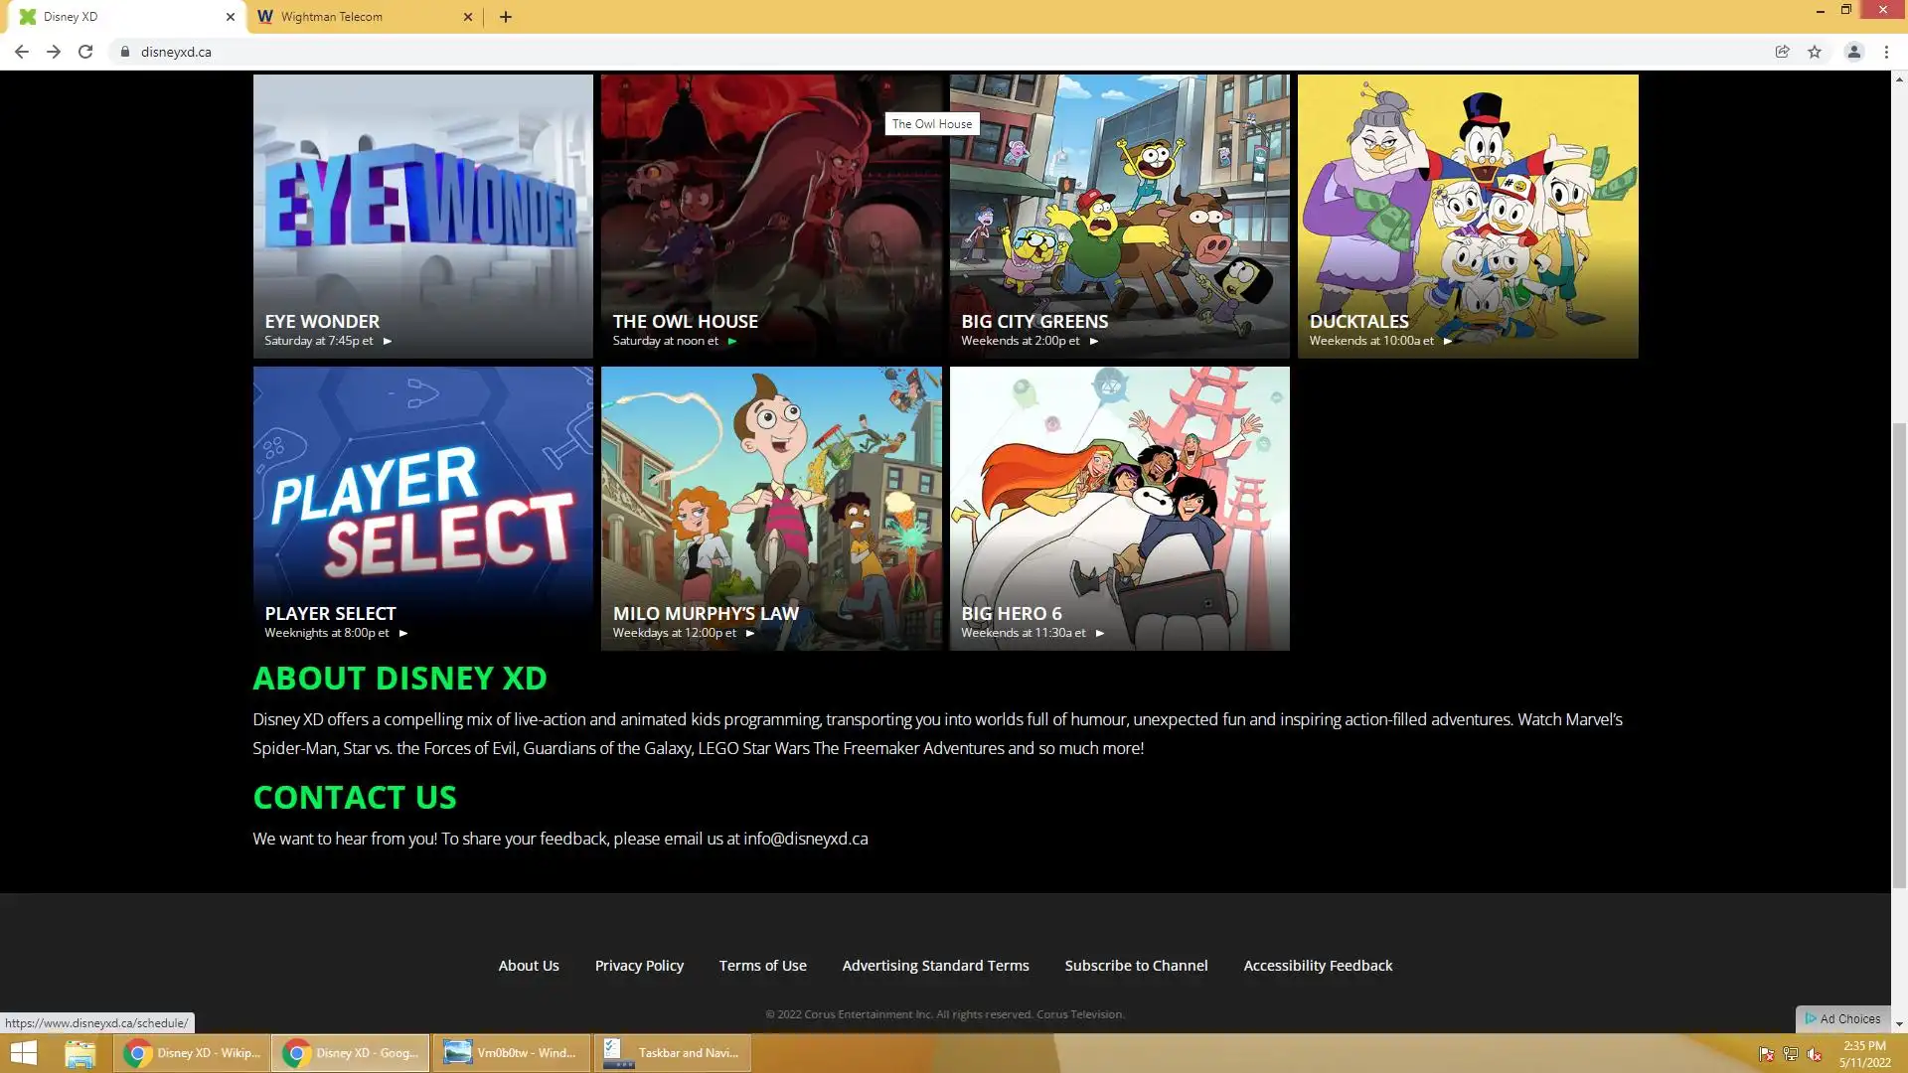The width and height of the screenshot is (1908, 1073).
Task: Click Subscribe to Channel link
Action: 1136,966
